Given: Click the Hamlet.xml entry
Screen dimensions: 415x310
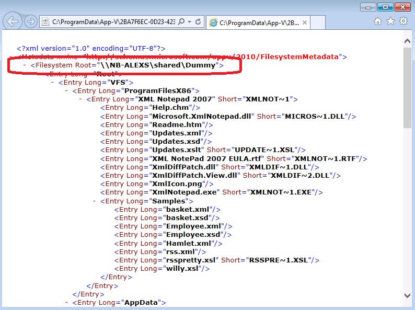Looking at the screenshot, I should click(168, 243).
